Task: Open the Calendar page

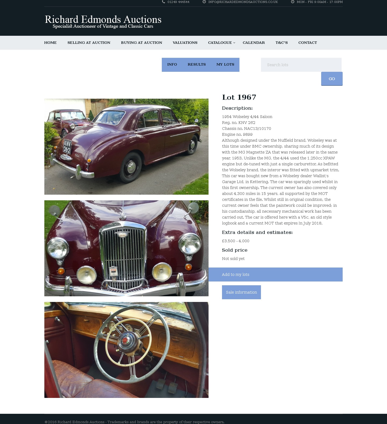Action: (x=254, y=43)
